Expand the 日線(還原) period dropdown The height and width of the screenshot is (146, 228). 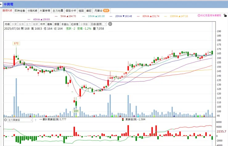[x=98, y=24]
